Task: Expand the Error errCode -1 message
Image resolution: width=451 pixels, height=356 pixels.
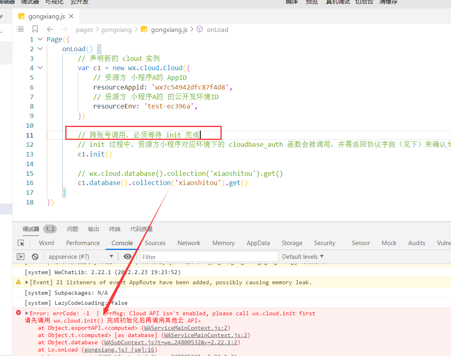Action: tap(27, 313)
